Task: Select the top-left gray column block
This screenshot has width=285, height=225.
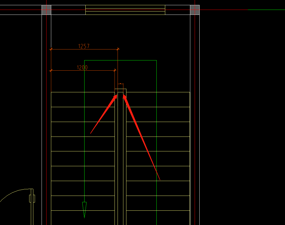Action: (x=46, y=10)
